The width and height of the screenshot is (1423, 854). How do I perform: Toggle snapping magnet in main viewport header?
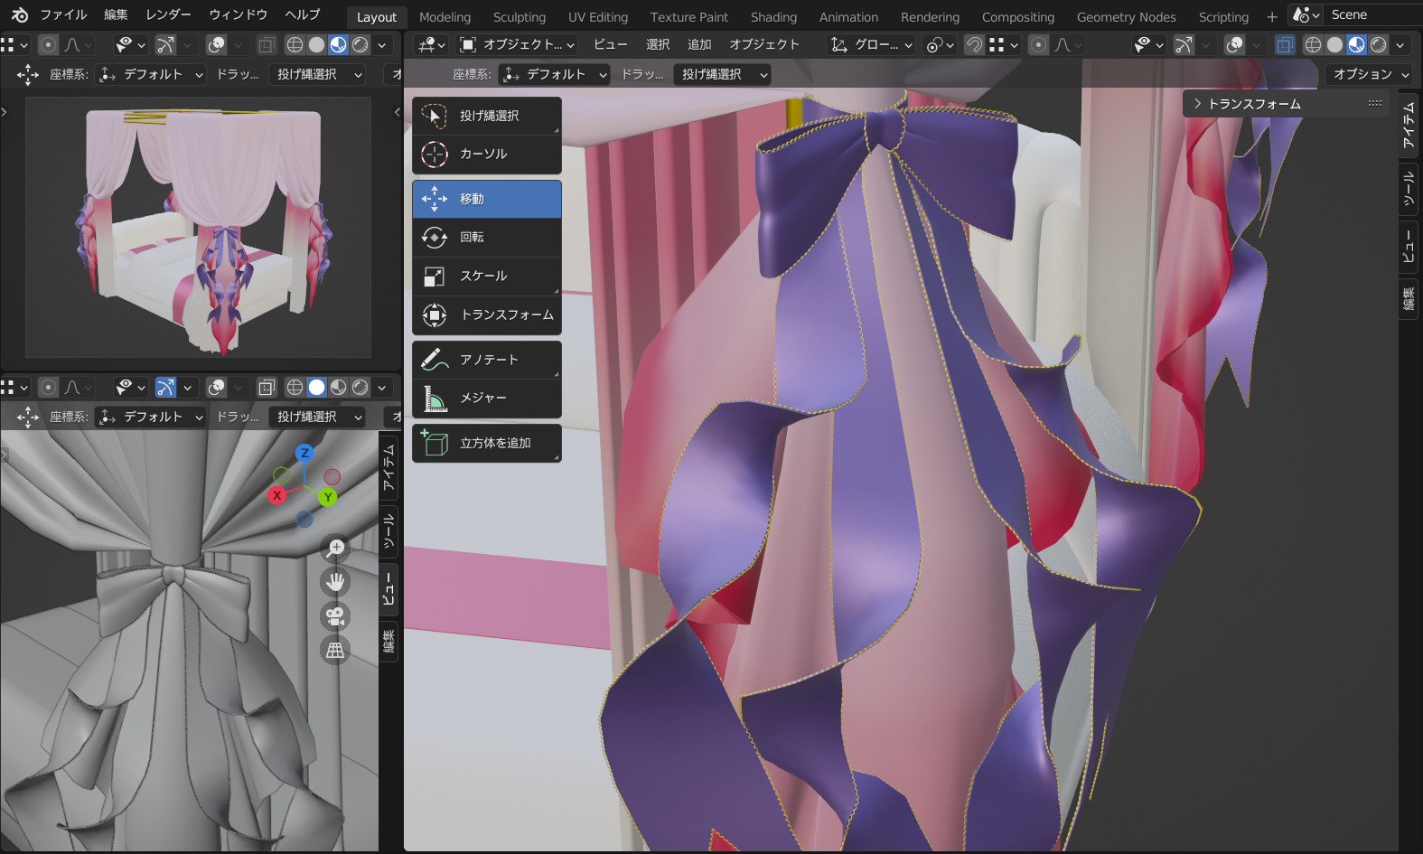tap(974, 44)
